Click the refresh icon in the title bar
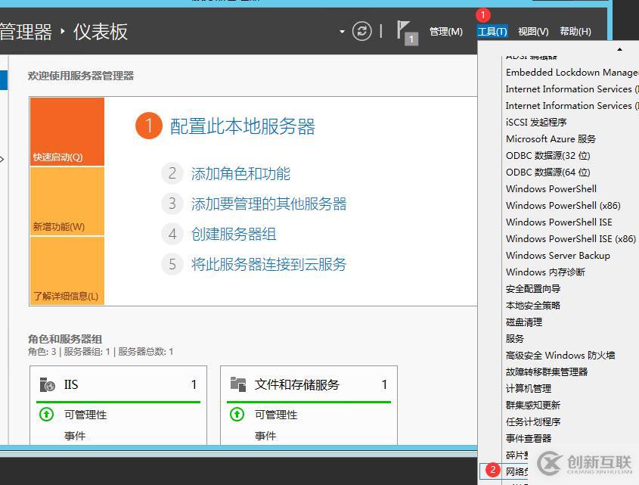 (x=362, y=30)
